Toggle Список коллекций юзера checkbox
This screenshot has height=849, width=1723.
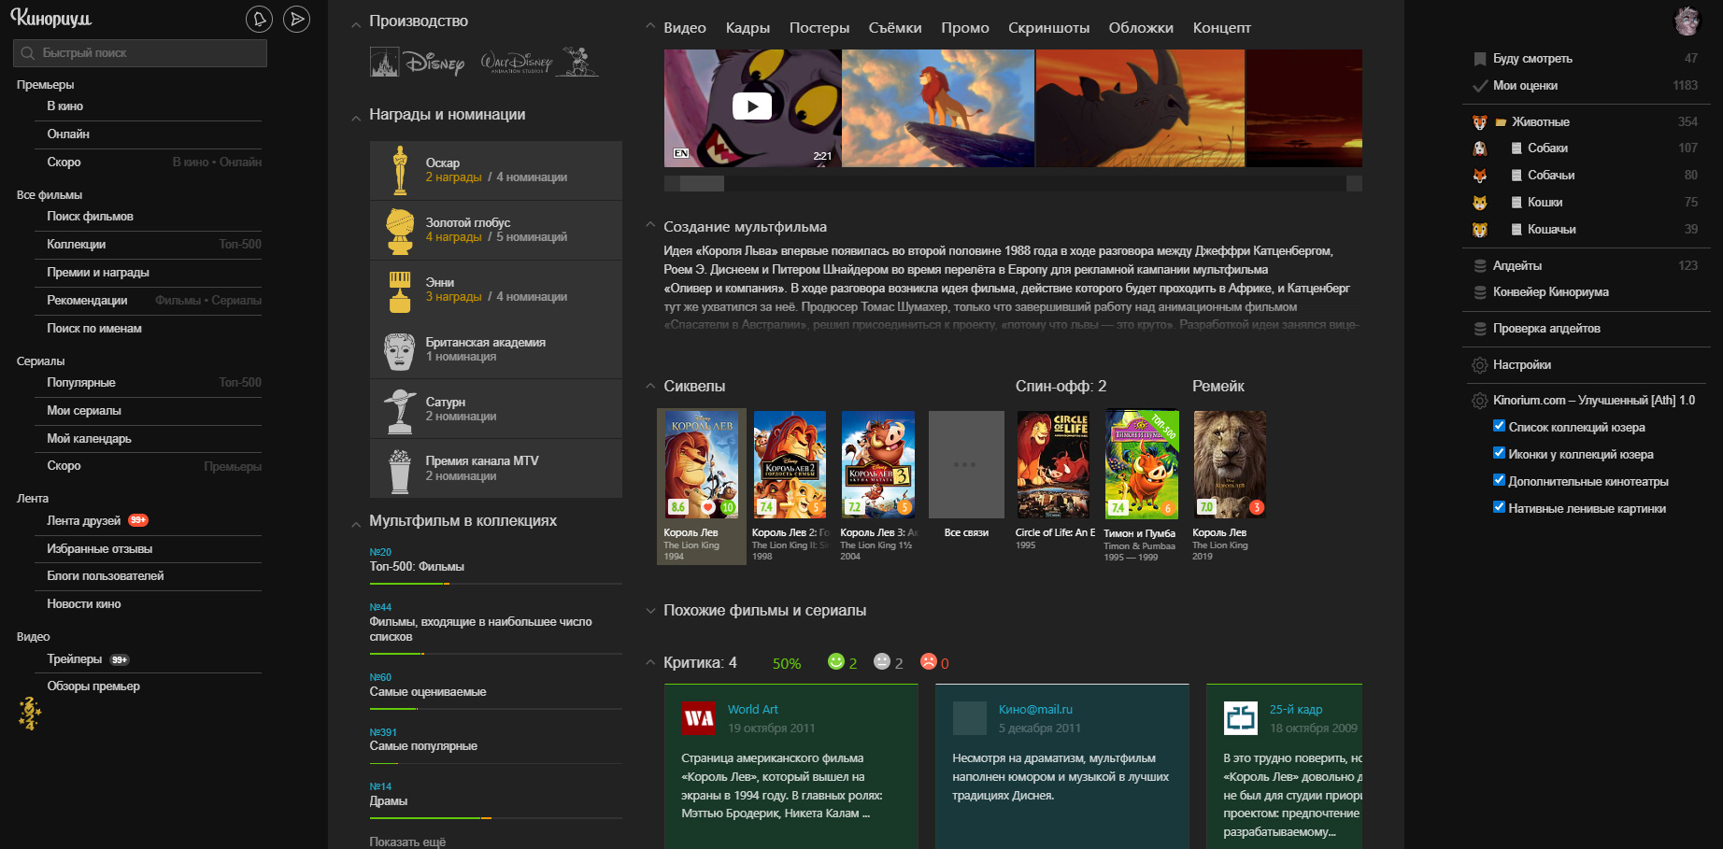coord(1499,426)
